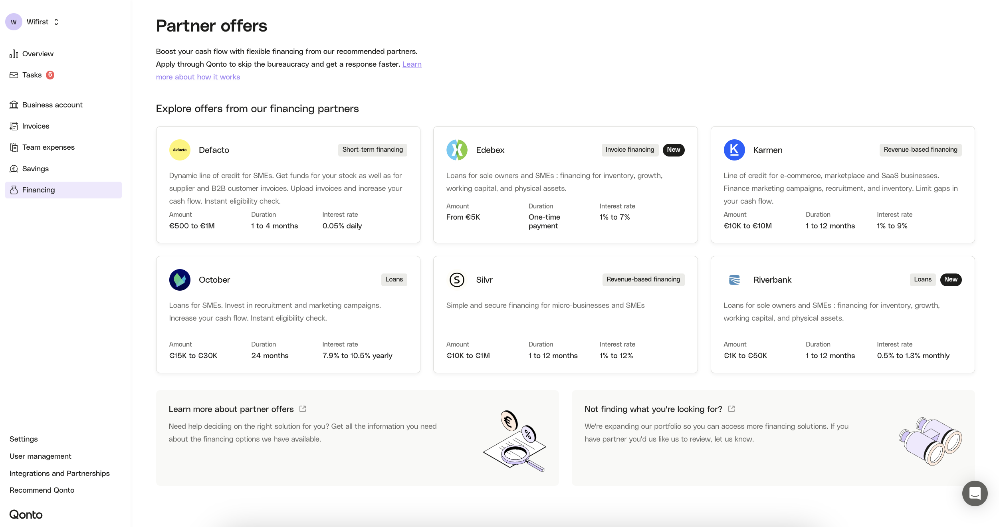Click the Savings euro icon
999x527 pixels.
(14, 169)
